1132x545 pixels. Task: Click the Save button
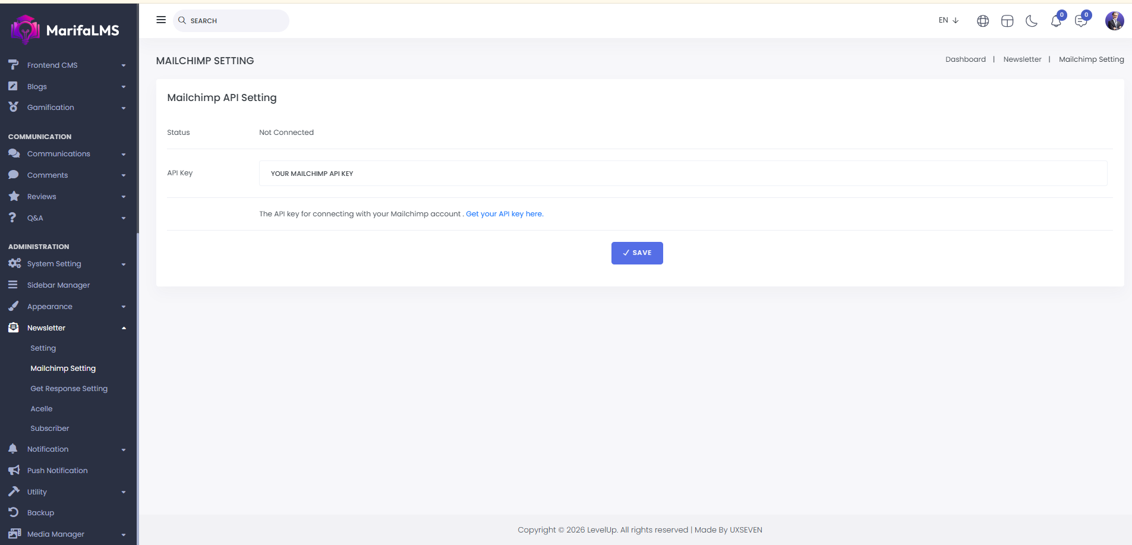tap(637, 253)
